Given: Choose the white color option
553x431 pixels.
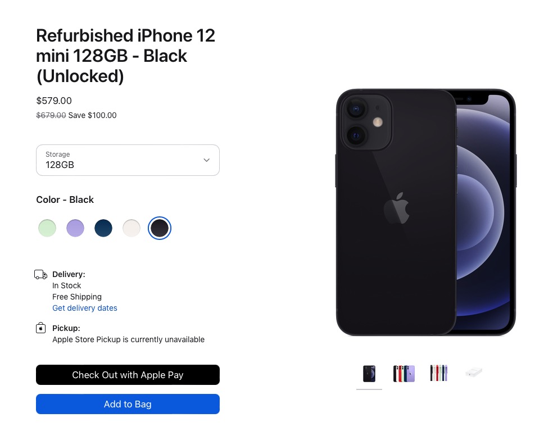Looking at the screenshot, I should [x=131, y=228].
